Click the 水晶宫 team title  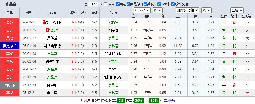(11, 4)
